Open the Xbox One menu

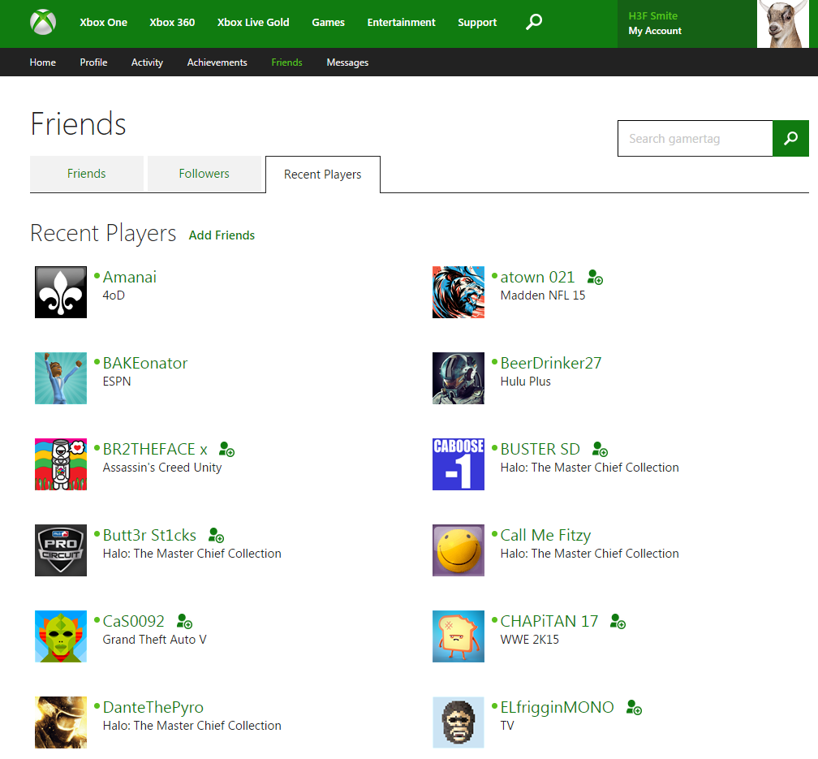[x=103, y=23]
